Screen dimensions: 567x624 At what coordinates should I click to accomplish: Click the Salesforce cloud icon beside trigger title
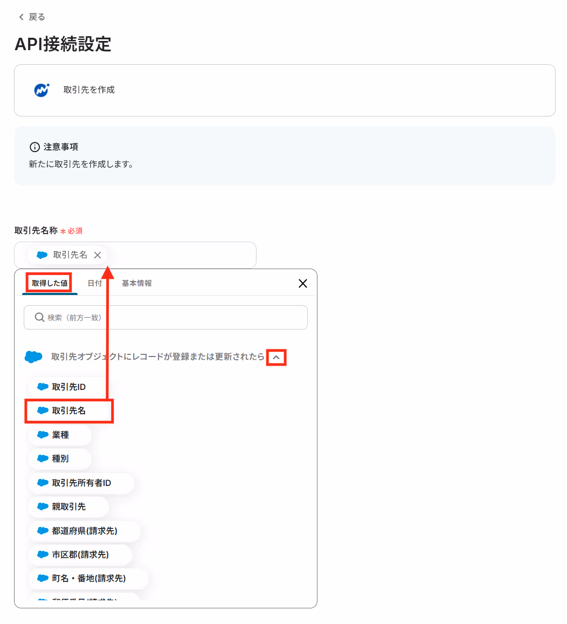pos(33,356)
